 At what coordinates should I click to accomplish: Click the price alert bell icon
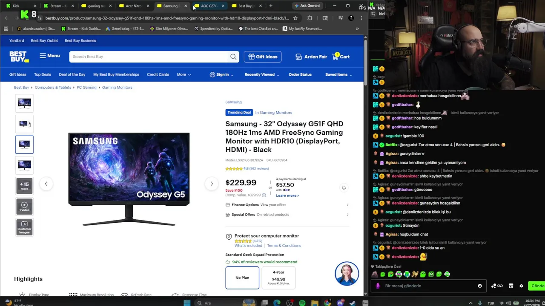point(344,187)
